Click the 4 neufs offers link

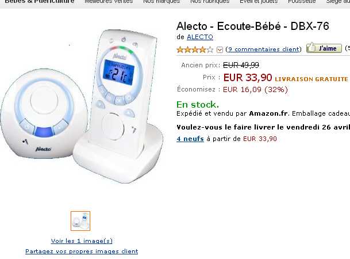tap(190, 139)
